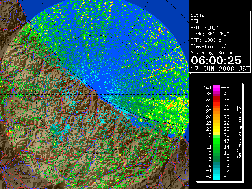Click the 06:00:25 timestamp
Image resolution: width=252 pixels, height=189 pixels.
point(216,60)
